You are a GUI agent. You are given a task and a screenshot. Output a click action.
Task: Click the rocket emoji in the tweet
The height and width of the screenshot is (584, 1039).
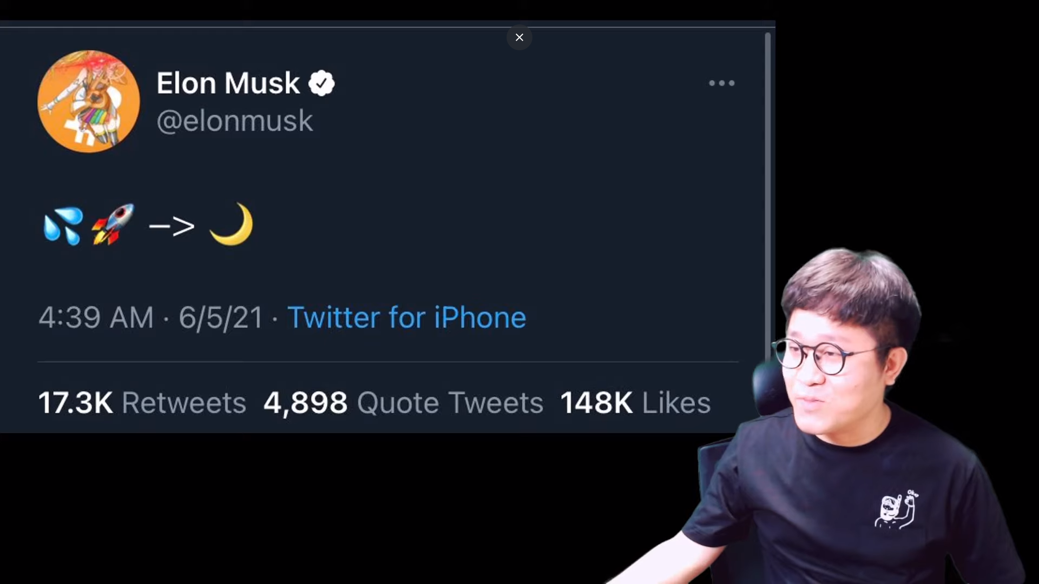(113, 224)
